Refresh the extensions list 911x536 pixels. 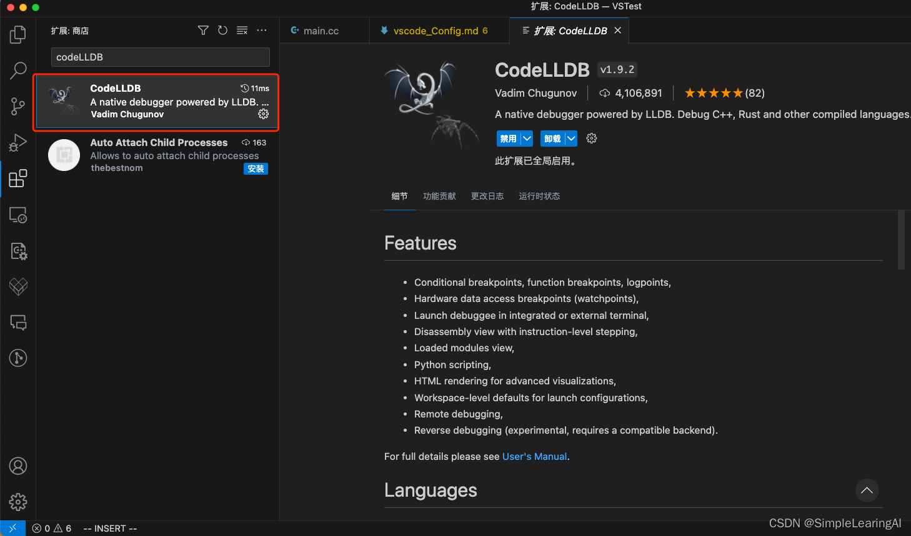[x=222, y=31]
